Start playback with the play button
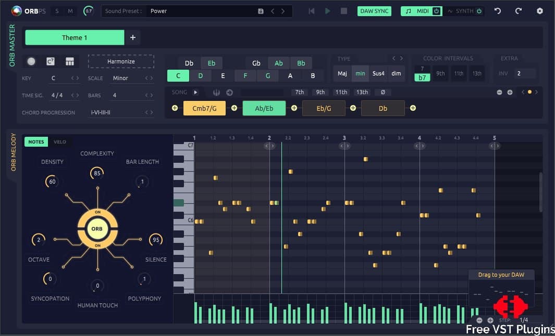 coord(328,11)
